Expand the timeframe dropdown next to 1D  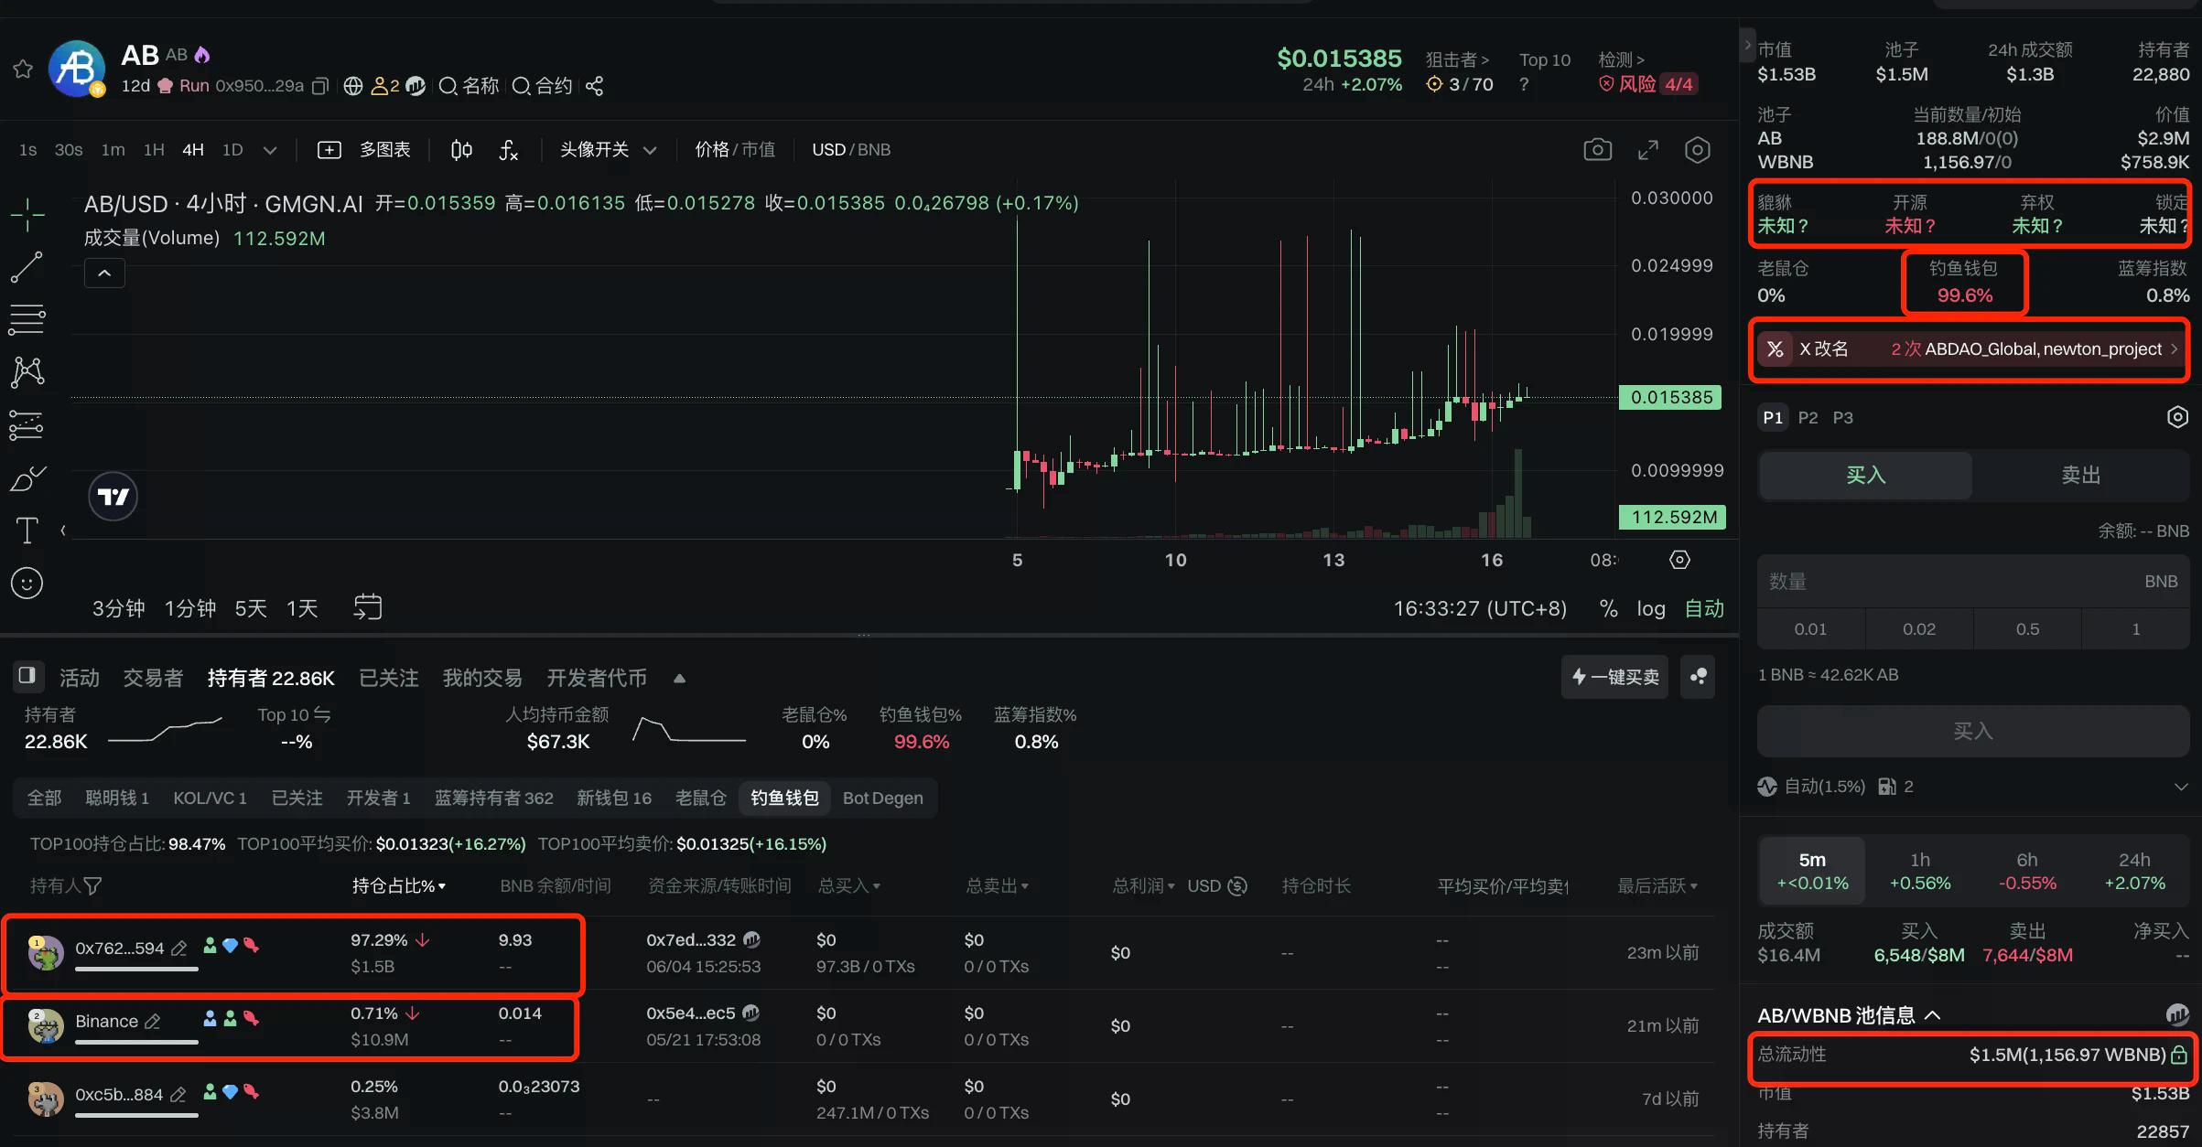click(x=270, y=149)
